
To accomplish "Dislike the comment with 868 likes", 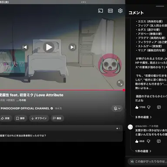I will [148, 141].
